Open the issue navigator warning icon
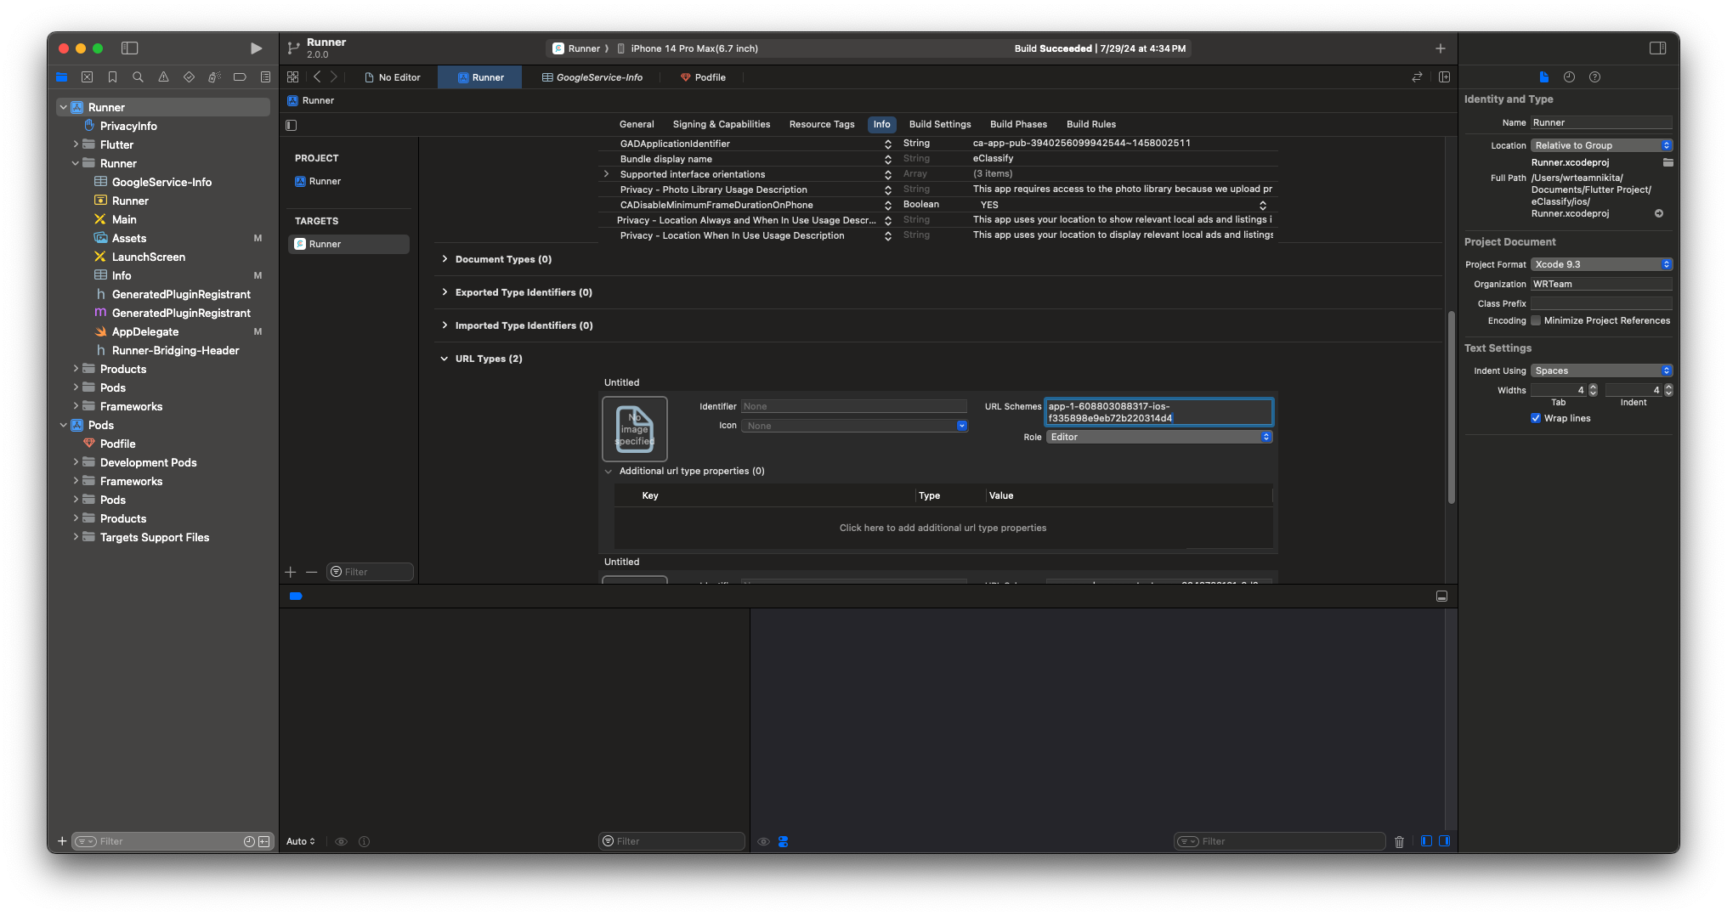 [x=163, y=77]
